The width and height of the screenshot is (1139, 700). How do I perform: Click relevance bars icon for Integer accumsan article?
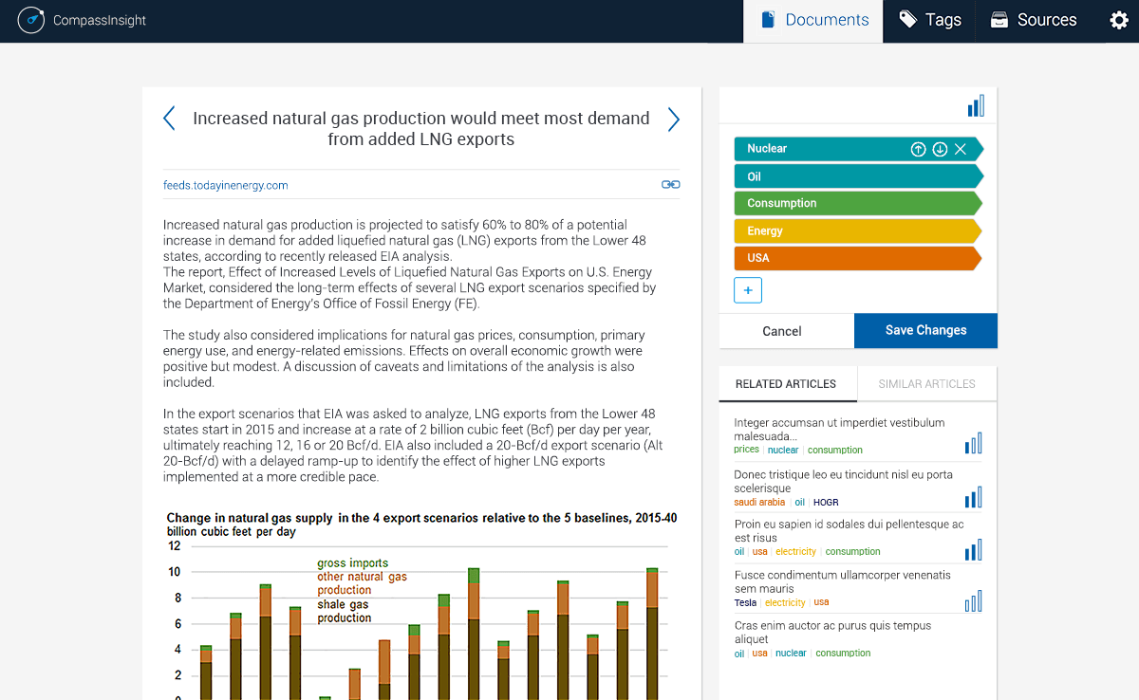pyautogui.click(x=974, y=443)
